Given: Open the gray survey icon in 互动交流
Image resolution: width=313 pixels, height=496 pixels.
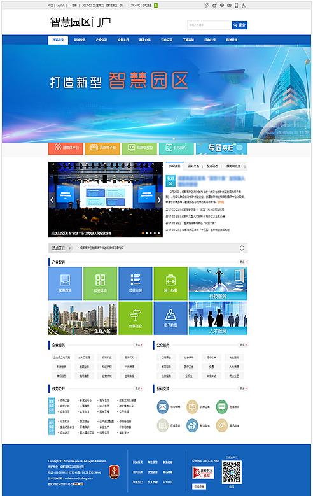Looking at the screenshot, I should point(163,425).
